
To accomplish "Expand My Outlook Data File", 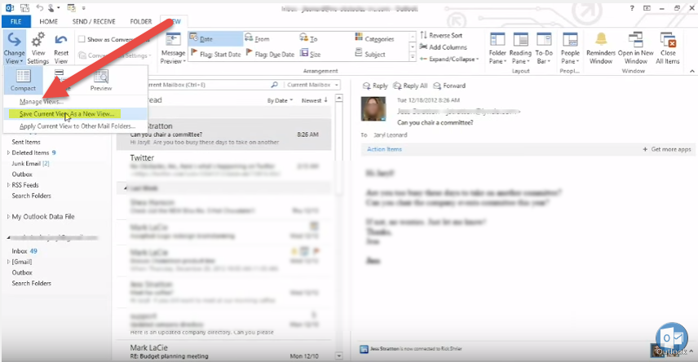I will point(8,217).
